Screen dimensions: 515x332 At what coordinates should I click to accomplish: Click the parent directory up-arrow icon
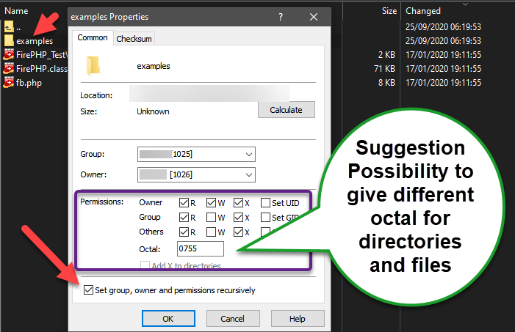(x=9, y=28)
